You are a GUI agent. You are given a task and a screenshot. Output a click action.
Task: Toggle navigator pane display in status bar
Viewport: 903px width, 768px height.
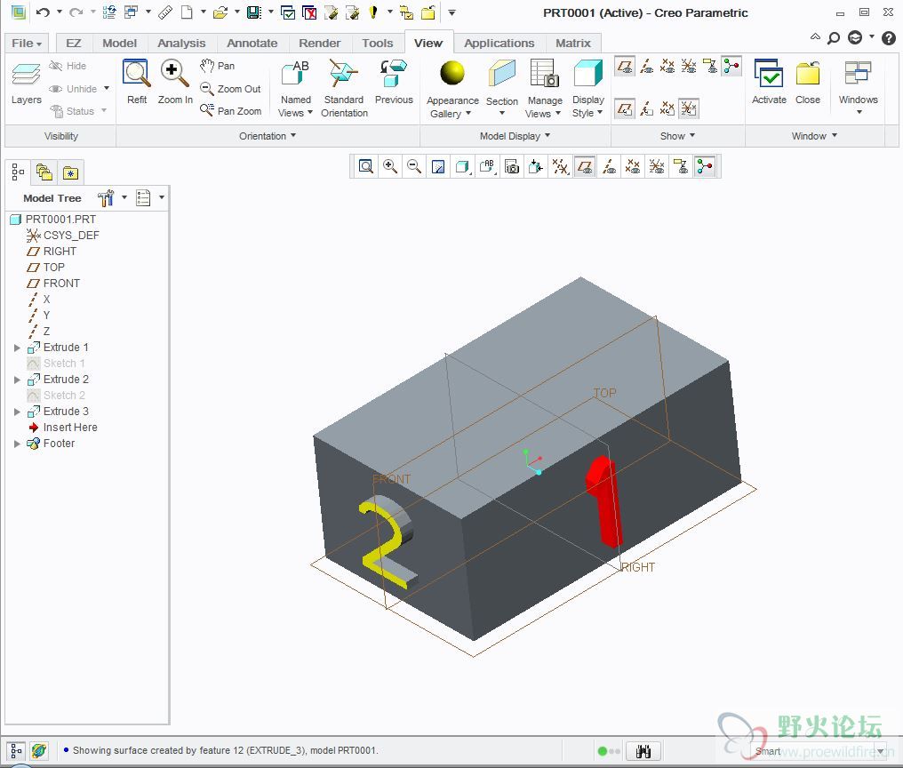pyautogui.click(x=16, y=751)
